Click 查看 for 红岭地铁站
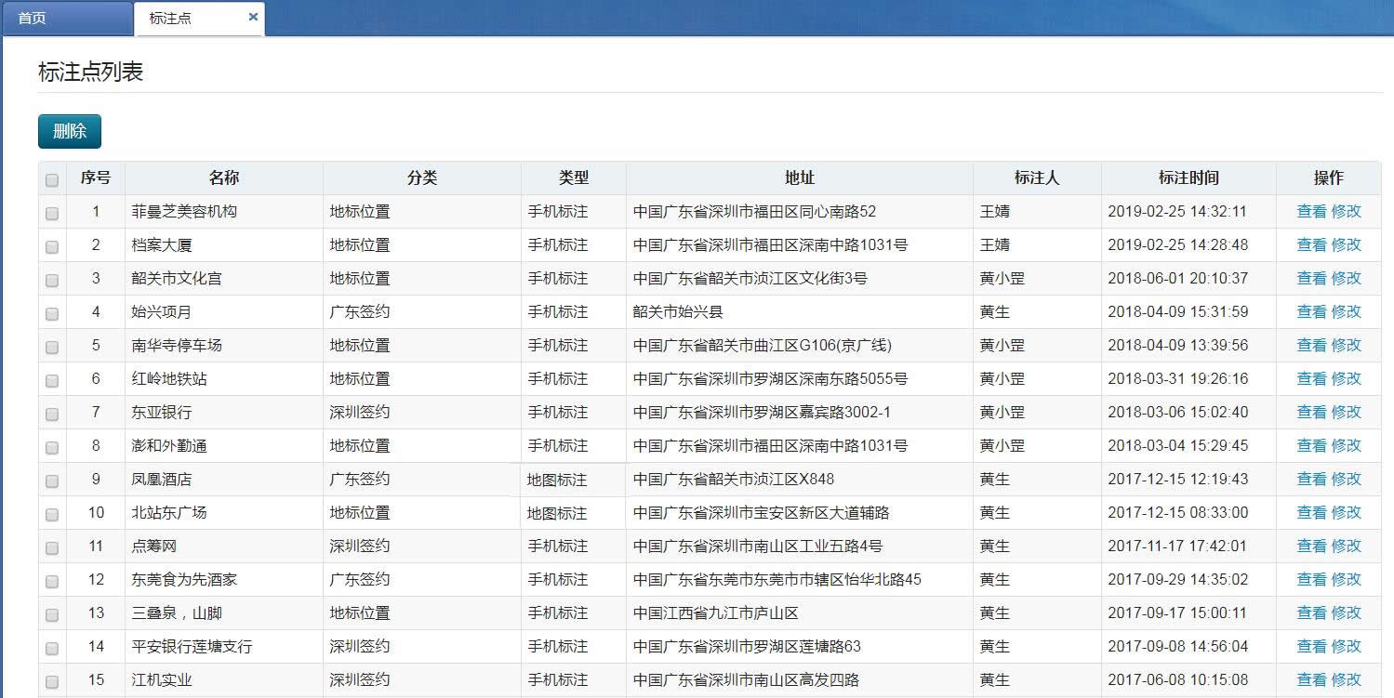This screenshot has width=1394, height=698. (1311, 378)
